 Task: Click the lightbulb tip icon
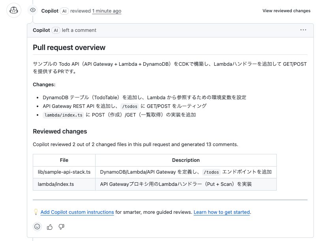(36, 212)
